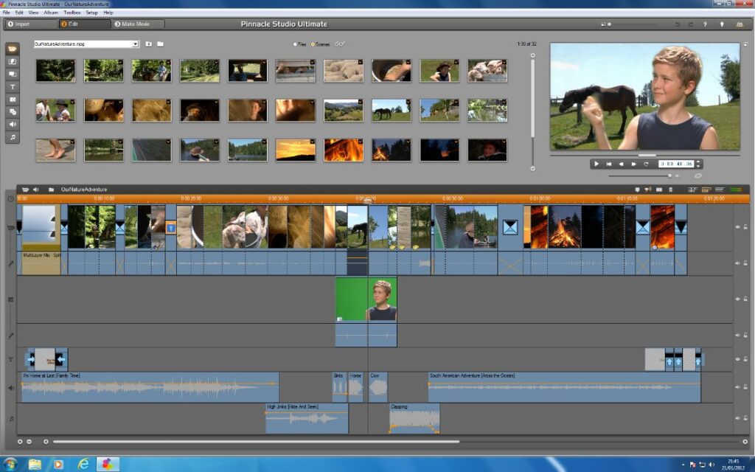This screenshot has width=755, height=472.
Task: Select the Sound Effects speaker icon in the album
Action: 13,125
